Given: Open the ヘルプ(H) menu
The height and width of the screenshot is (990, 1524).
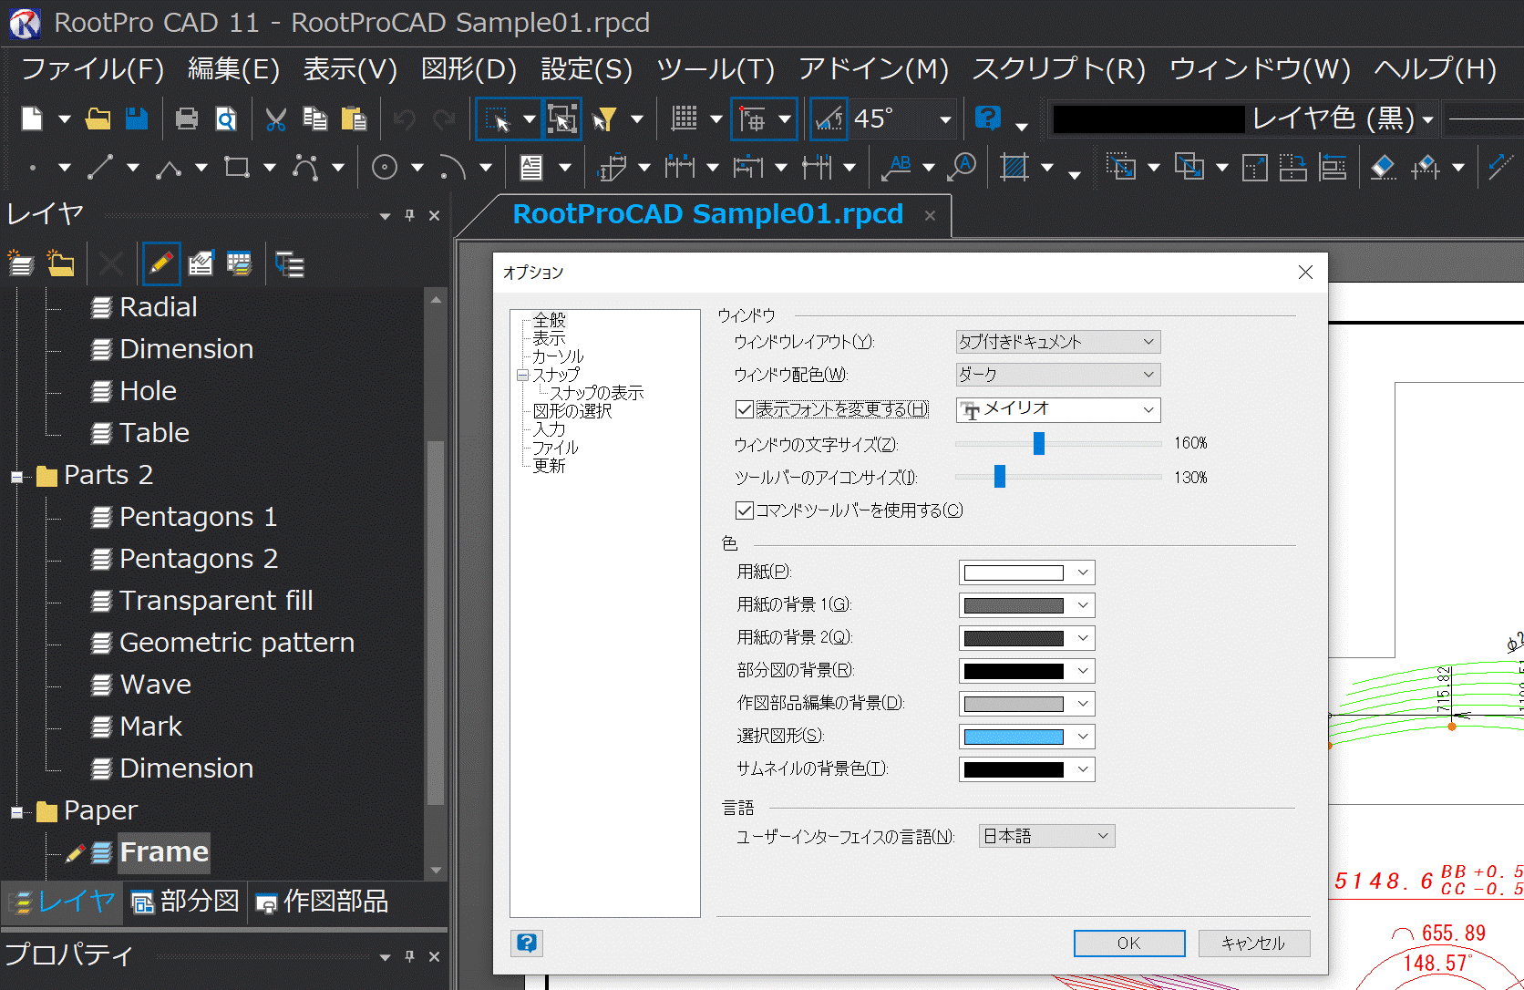Looking at the screenshot, I should (x=1435, y=69).
